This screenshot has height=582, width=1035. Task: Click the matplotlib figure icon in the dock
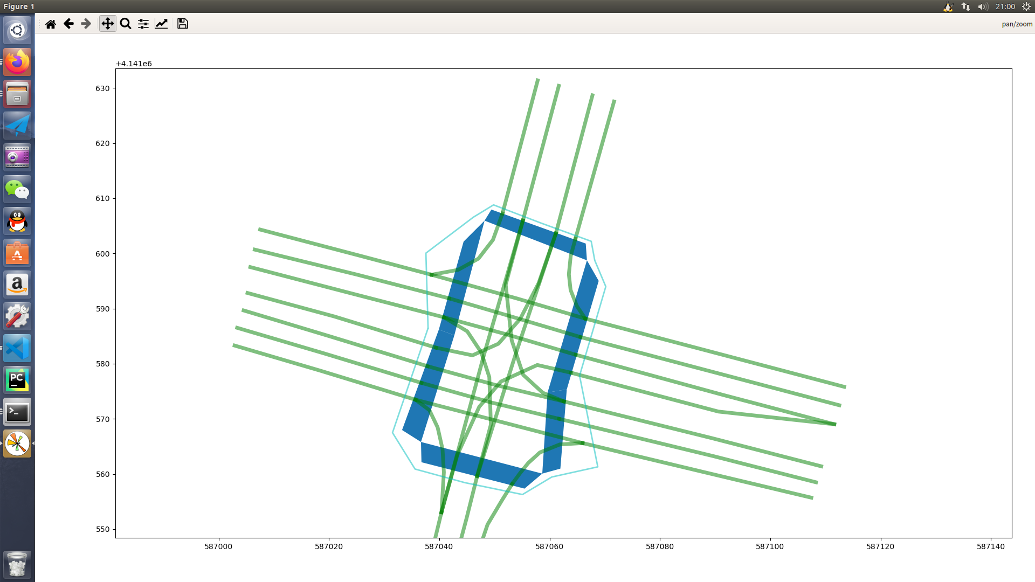click(x=17, y=444)
